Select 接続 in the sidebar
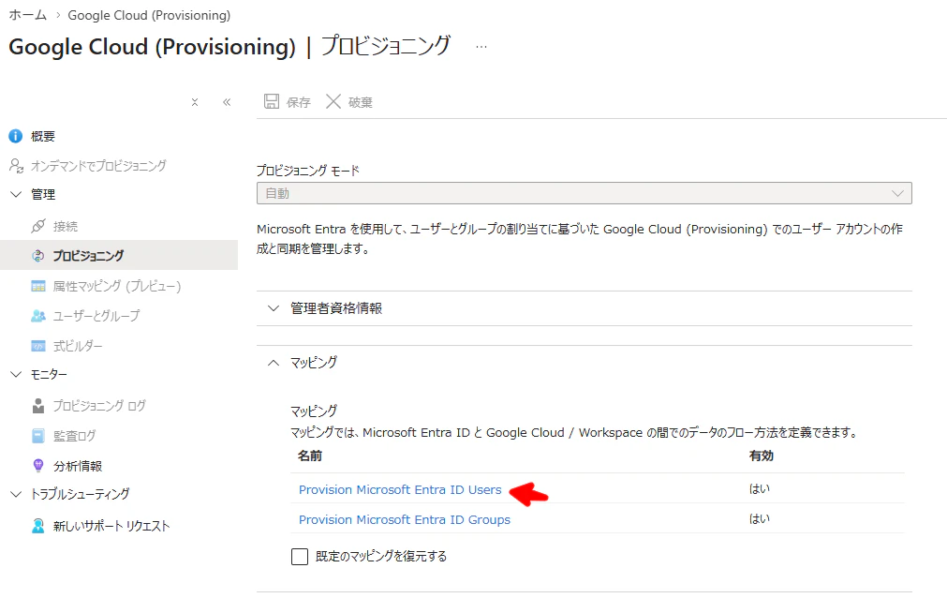Screen dimensions: 947x598 (66, 227)
